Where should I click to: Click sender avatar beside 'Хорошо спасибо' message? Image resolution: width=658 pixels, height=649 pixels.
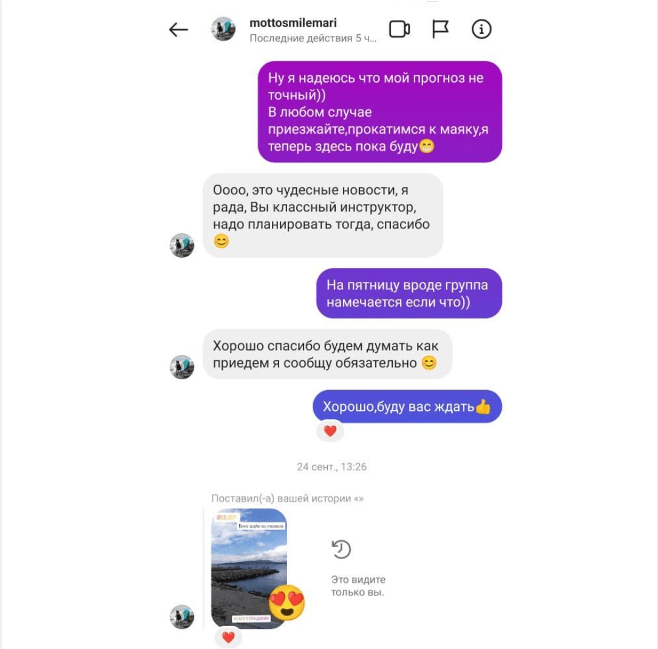click(x=182, y=366)
